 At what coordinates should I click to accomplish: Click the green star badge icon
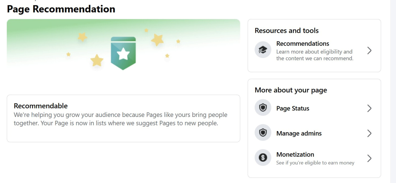(x=123, y=53)
